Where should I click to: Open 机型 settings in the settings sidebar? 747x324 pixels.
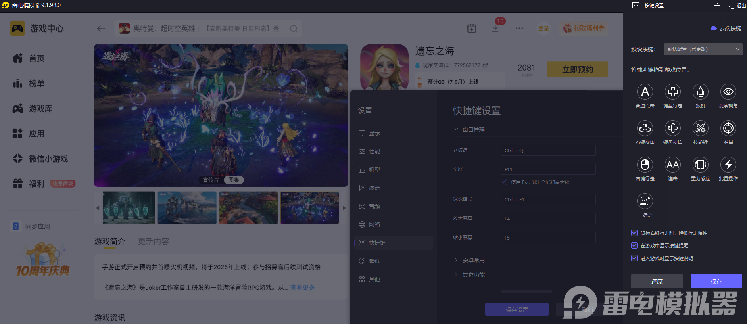[393, 170]
